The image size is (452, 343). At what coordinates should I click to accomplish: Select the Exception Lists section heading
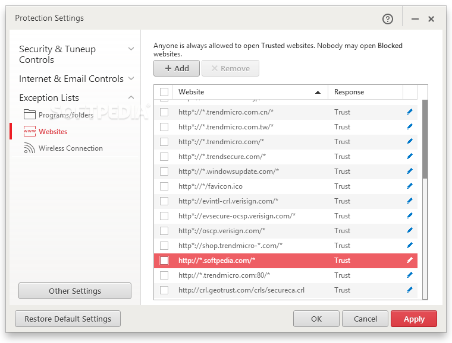(x=49, y=98)
